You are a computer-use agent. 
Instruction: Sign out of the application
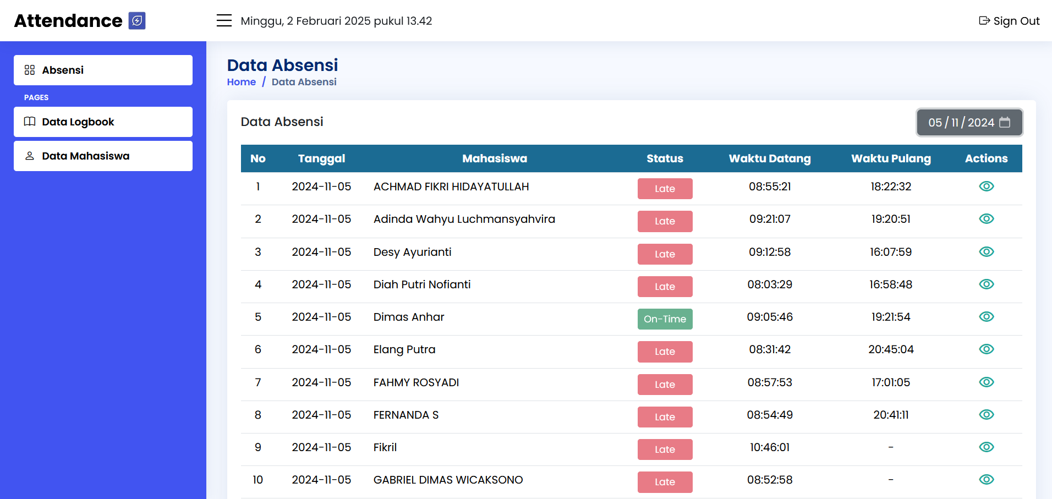click(x=1009, y=21)
